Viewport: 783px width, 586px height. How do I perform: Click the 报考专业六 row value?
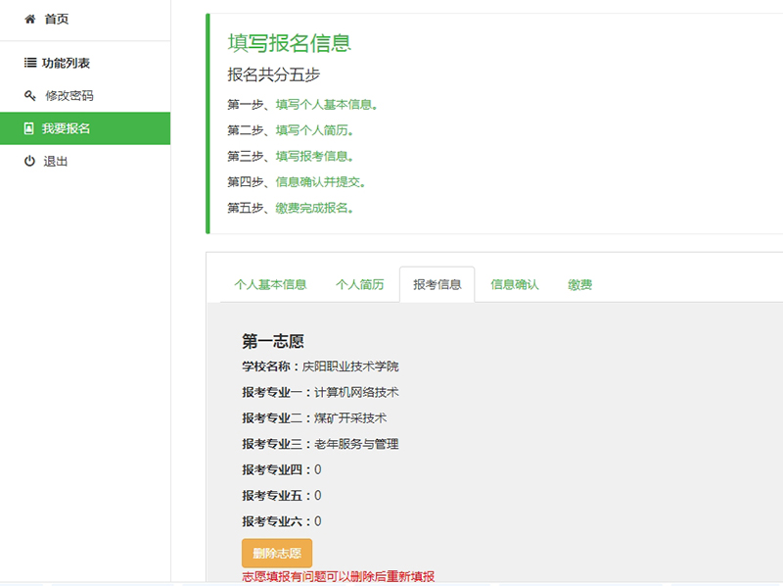coord(317,521)
